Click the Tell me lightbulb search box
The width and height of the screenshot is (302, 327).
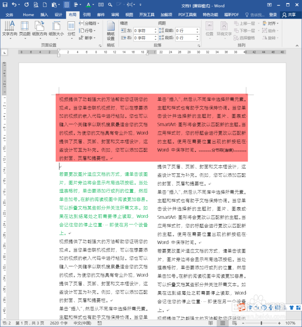tap(255, 15)
